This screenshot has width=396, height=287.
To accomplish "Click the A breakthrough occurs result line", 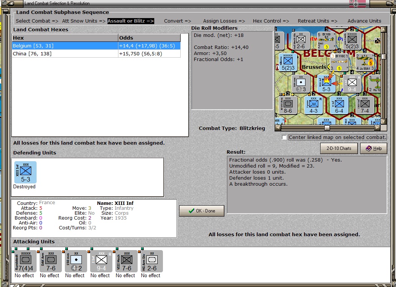I will pos(258,184).
